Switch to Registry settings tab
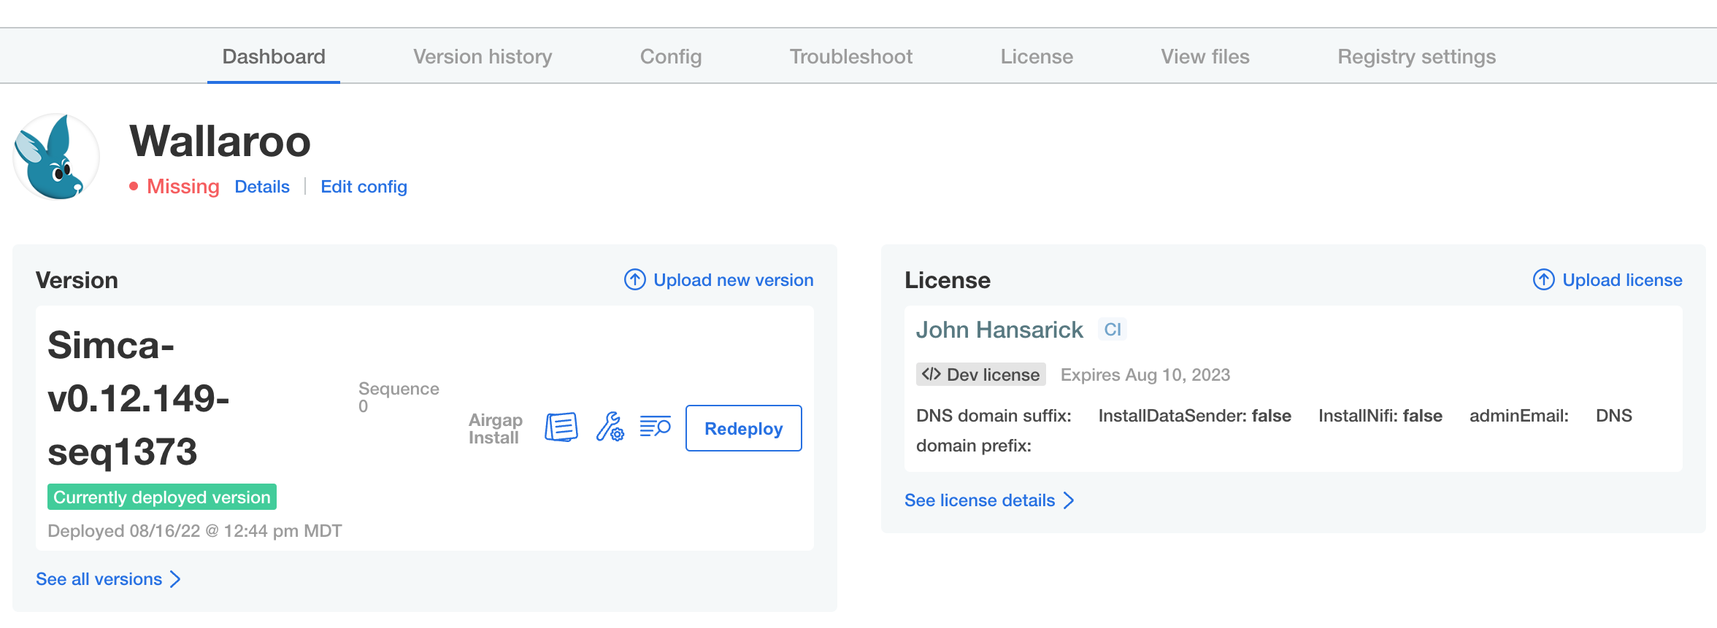The image size is (1717, 628). [1416, 57]
